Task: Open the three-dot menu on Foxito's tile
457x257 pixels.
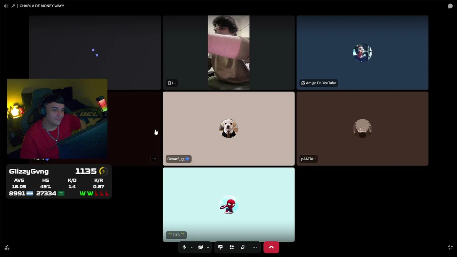Action: pos(154,159)
